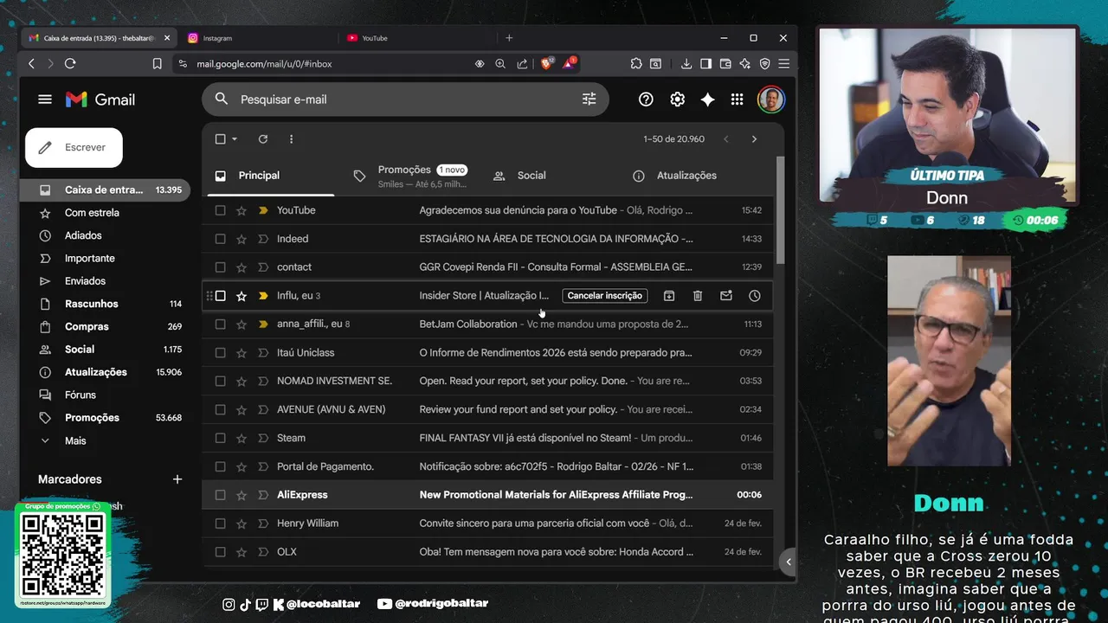Create a new label with plus icon
Screen dimensions: 1108x623
(177, 479)
